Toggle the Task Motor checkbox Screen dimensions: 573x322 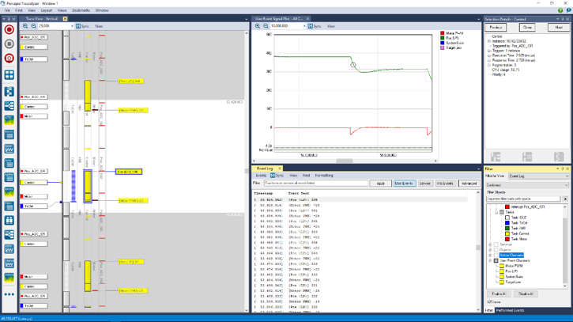507,239
